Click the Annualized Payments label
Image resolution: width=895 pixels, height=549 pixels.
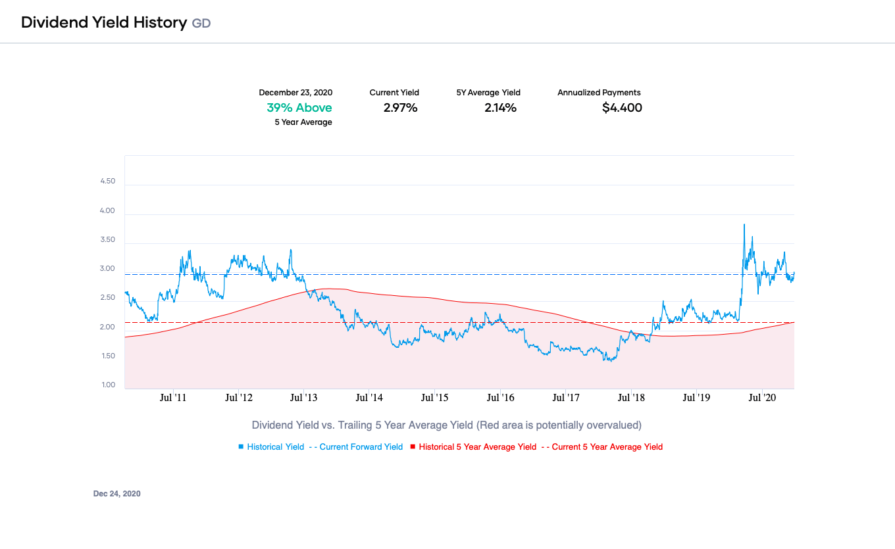point(599,93)
